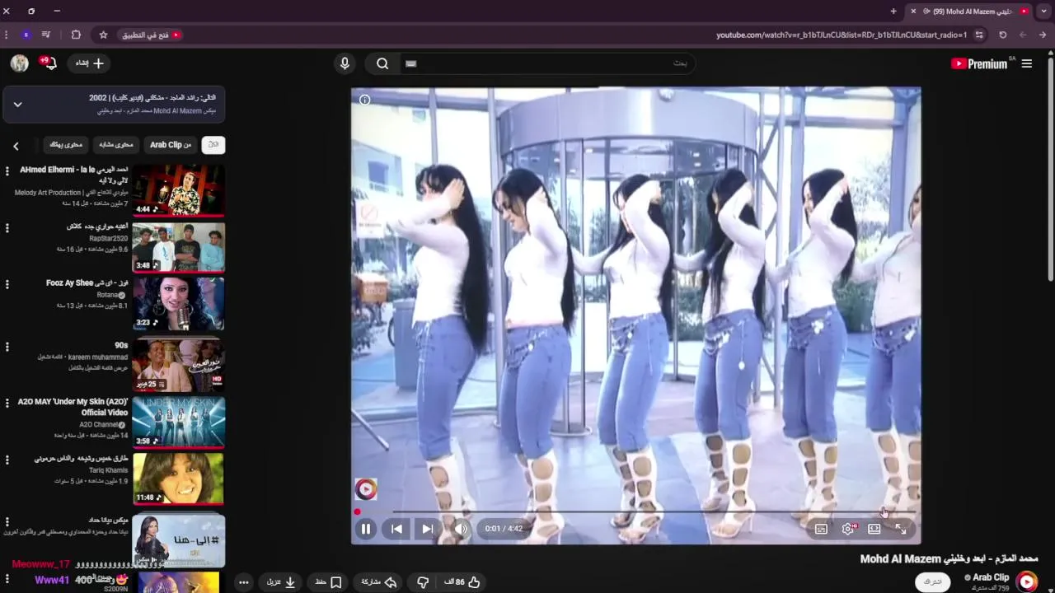Select the 'محتوى مشابه' filter chip
This screenshot has width=1055, height=593.
click(116, 145)
